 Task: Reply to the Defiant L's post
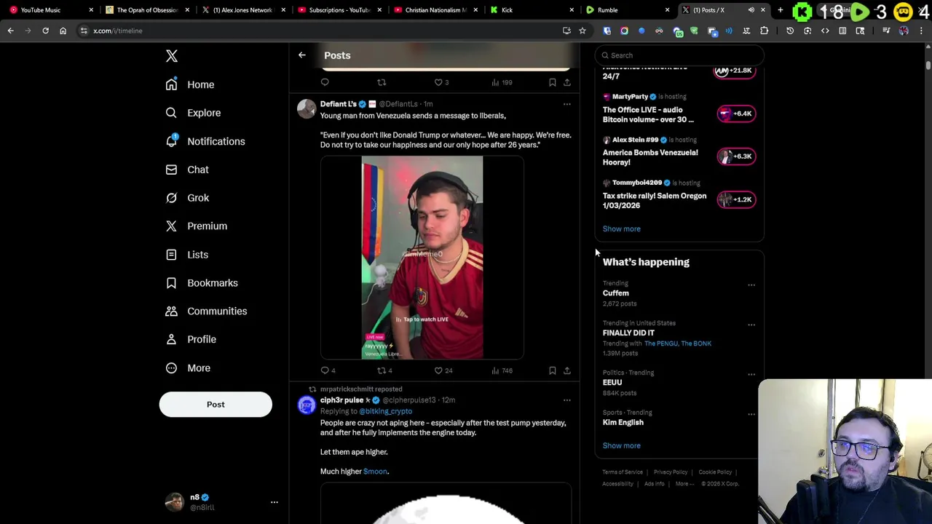pyautogui.click(x=325, y=370)
